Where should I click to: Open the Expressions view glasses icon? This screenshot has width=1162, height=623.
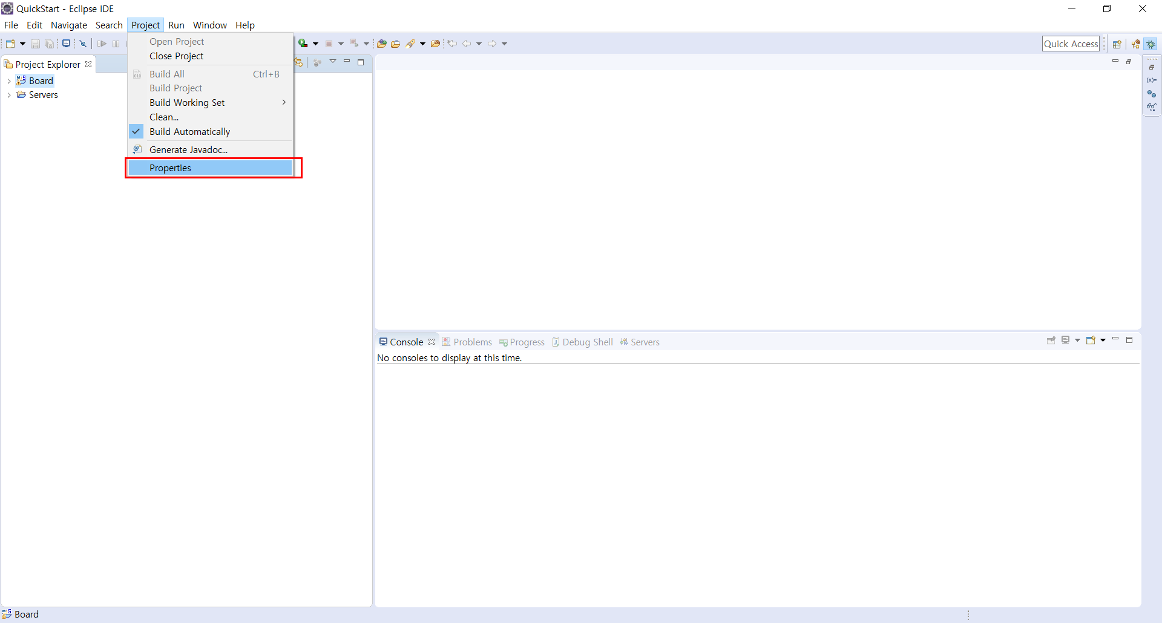click(x=1152, y=107)
